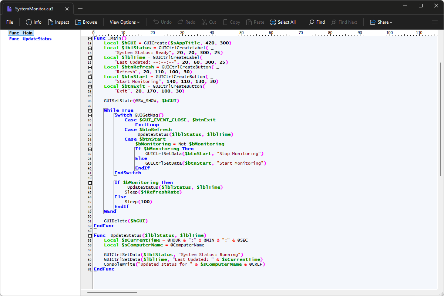The height and width of the screenshot is (296, 444).
Task: Open the View Options dropdown
Action: [x=125, y=22]
